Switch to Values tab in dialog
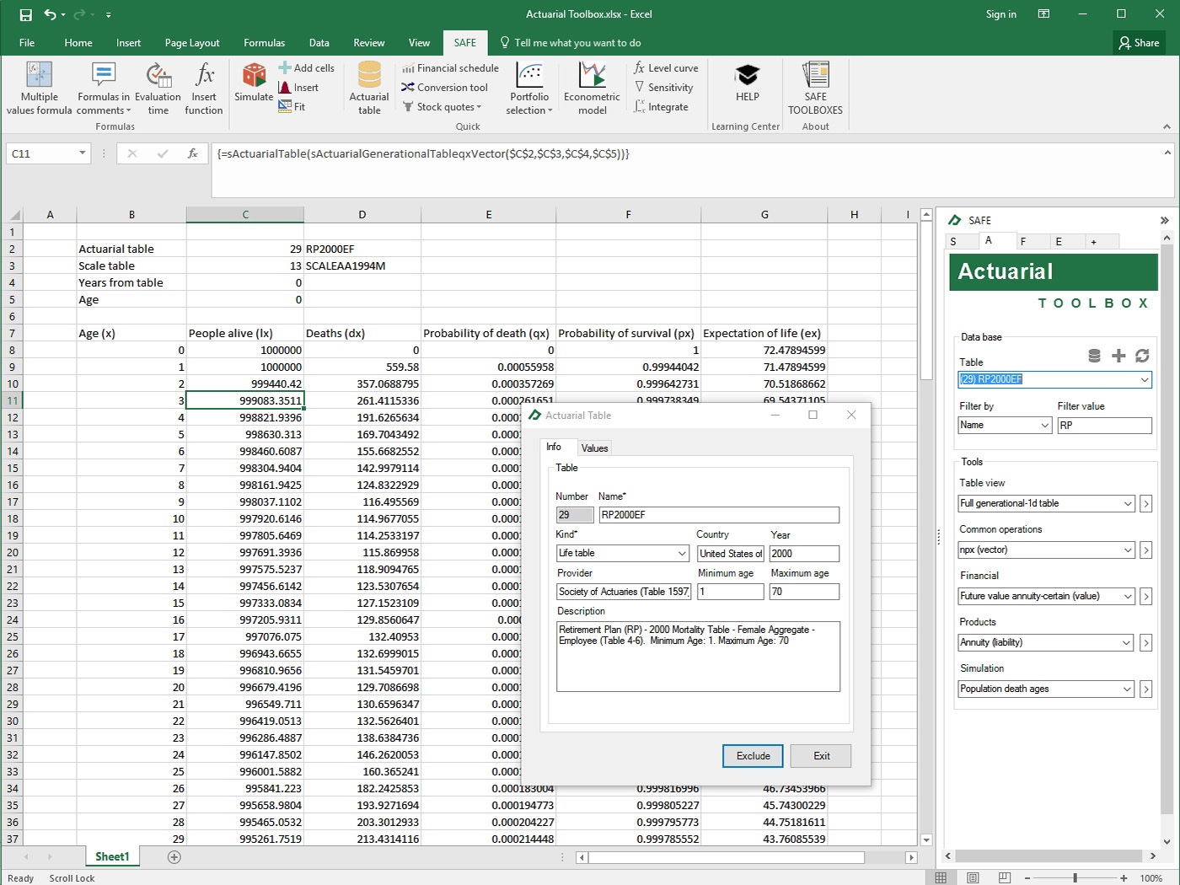The width and height of the screenshot is (1180, 885). click(594, 448)
